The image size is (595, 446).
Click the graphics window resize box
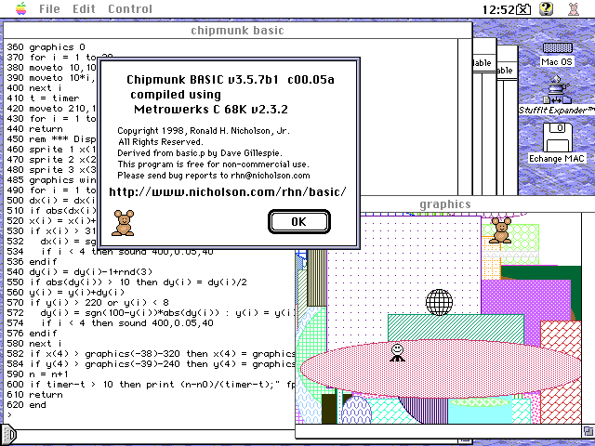[588, 431]
